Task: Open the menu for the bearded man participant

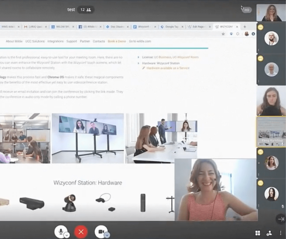Action: pos(259,50)
